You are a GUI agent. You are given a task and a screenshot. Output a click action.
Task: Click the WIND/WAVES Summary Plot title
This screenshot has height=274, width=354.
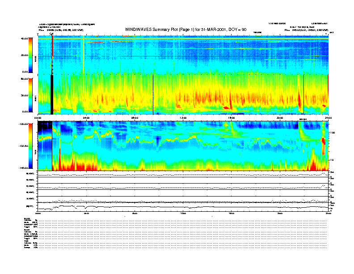point(185,30)
